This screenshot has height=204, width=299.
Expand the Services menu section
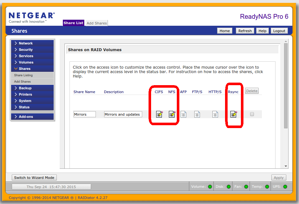coord(32,56)
